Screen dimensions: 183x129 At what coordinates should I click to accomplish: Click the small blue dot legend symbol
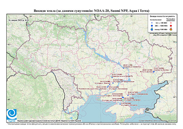pyautogui.click(x=152, y=23)
